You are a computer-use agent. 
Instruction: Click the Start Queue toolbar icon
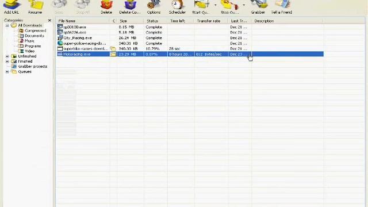coord(201,7)
